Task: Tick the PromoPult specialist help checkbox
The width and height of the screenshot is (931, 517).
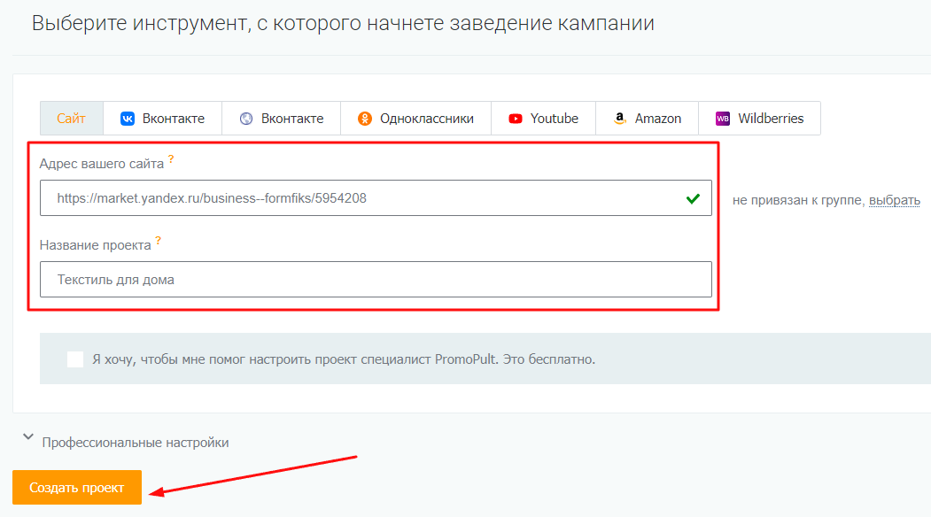Action: (75, 359)
